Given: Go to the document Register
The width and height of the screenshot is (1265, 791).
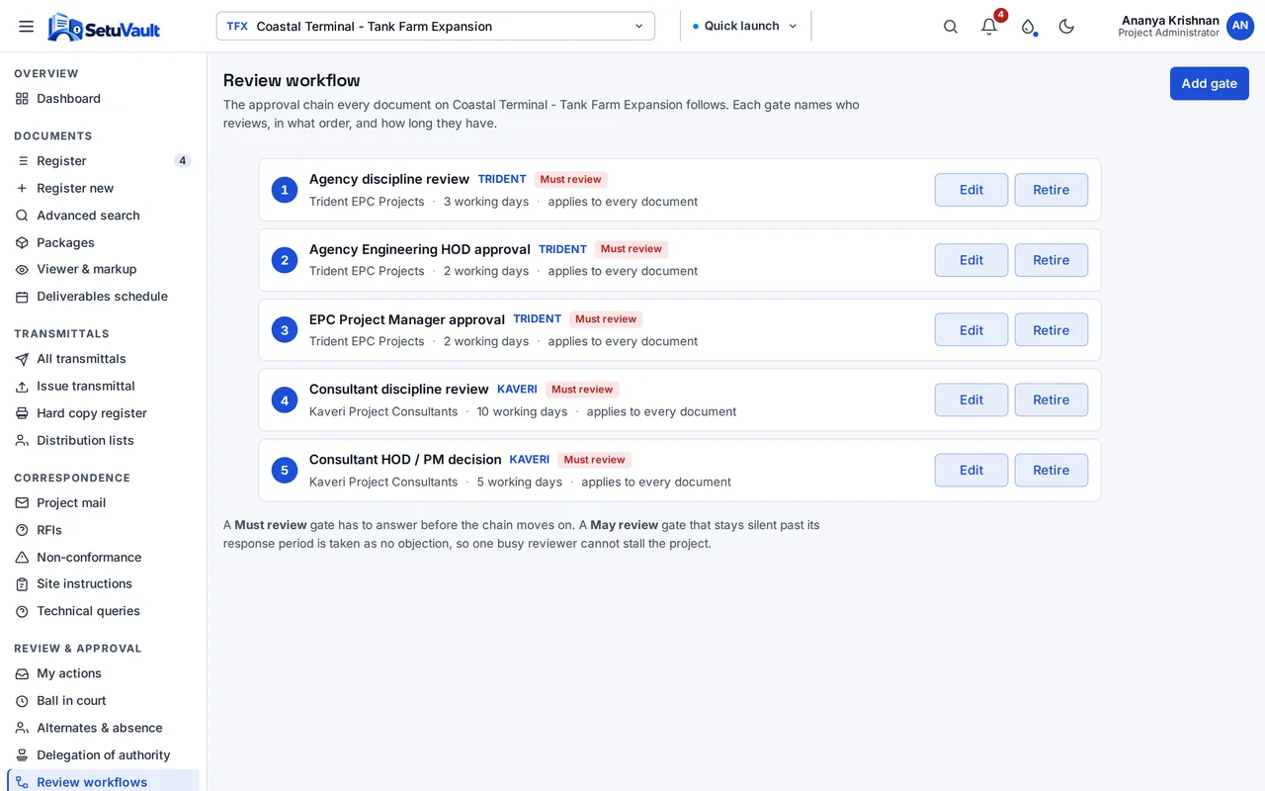Looking at the screenshot, I should point(103,161).
